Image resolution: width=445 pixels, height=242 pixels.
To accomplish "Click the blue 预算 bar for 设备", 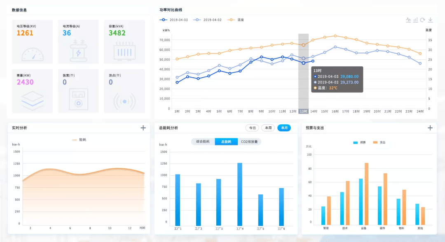I will click(361, 202).
